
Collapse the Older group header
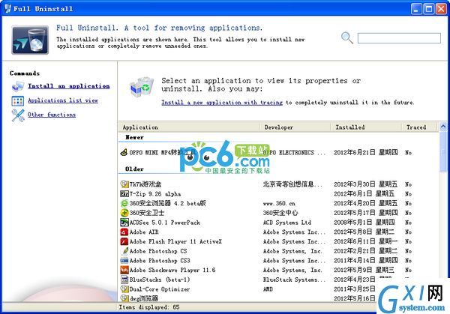pyautogui.click(x=134, y=169)
